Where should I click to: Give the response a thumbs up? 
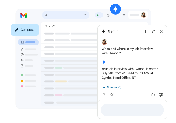point(153,95)
